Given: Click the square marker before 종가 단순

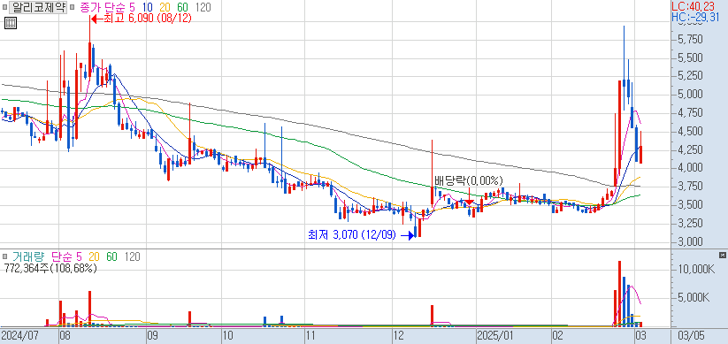Looking at the screenshot, I should [x=72, y=7].
